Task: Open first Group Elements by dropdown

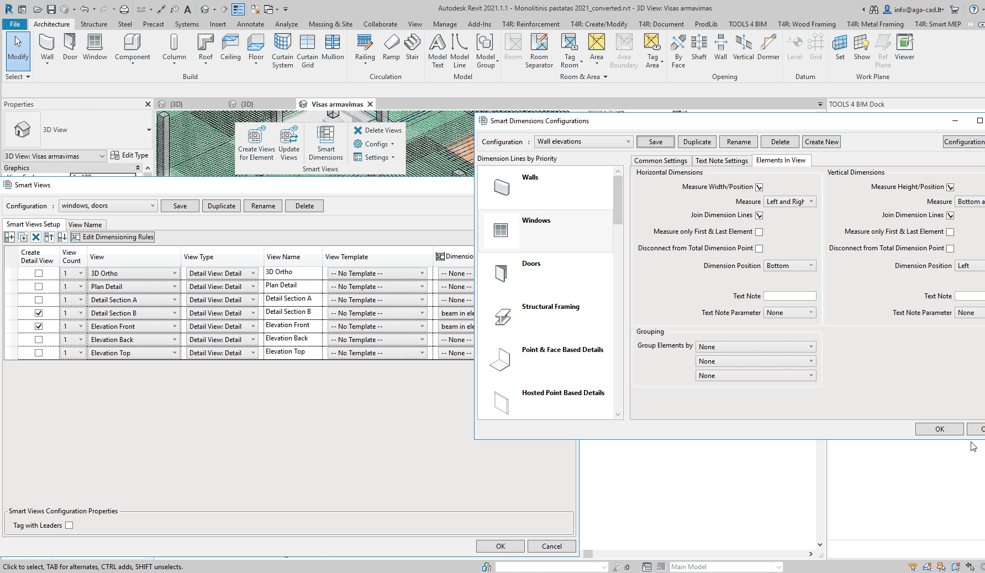Action: click(x=756, y=347)
